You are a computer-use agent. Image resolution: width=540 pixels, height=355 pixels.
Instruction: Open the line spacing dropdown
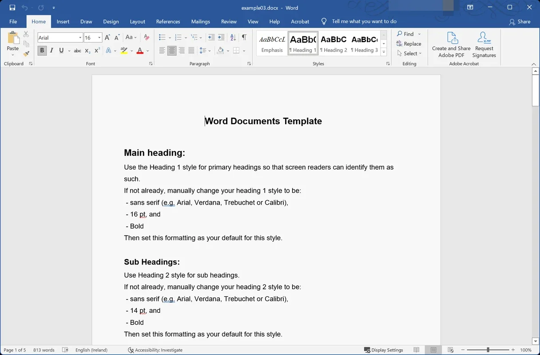pos(205,50)
